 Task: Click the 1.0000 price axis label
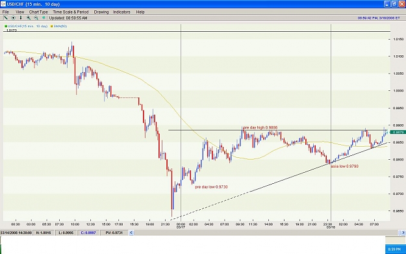[398, 91]
